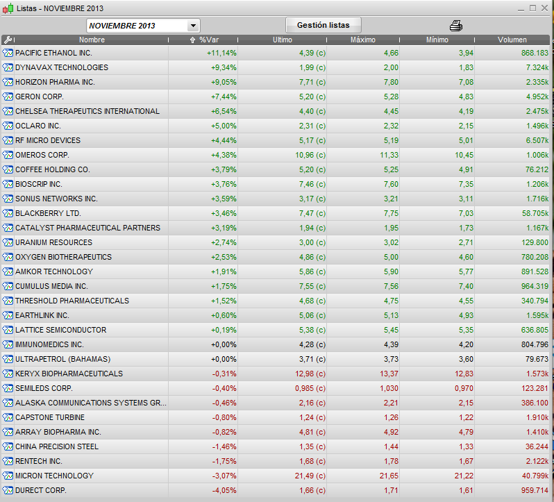The image size is (554, 502).
Task: Open chart icon for DYNAVAX TECHNOLOGIES
Action: (x=8, y=67)
